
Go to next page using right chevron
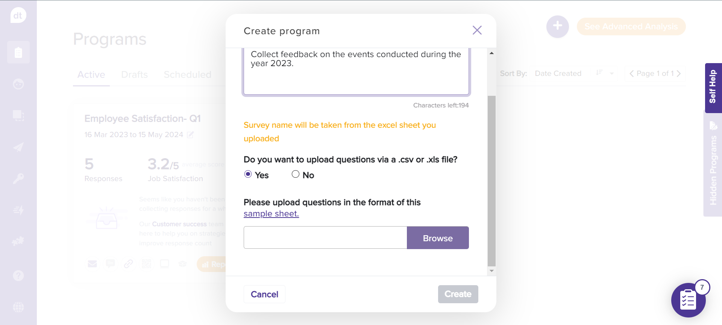tap(679, 74)
